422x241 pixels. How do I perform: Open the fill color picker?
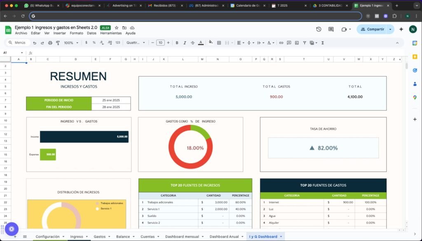click(211, 43)
